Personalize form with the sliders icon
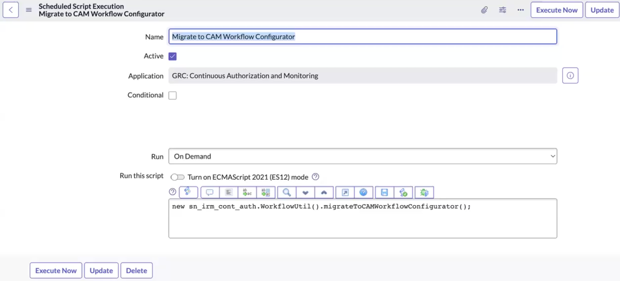The width and height of the screenshot is (620, 281). (502, 10)
